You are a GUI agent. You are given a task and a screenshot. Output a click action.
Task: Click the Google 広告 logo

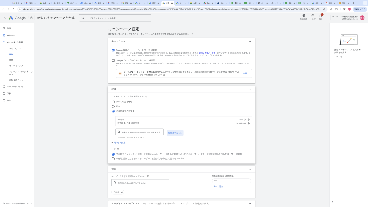(21, 18)
